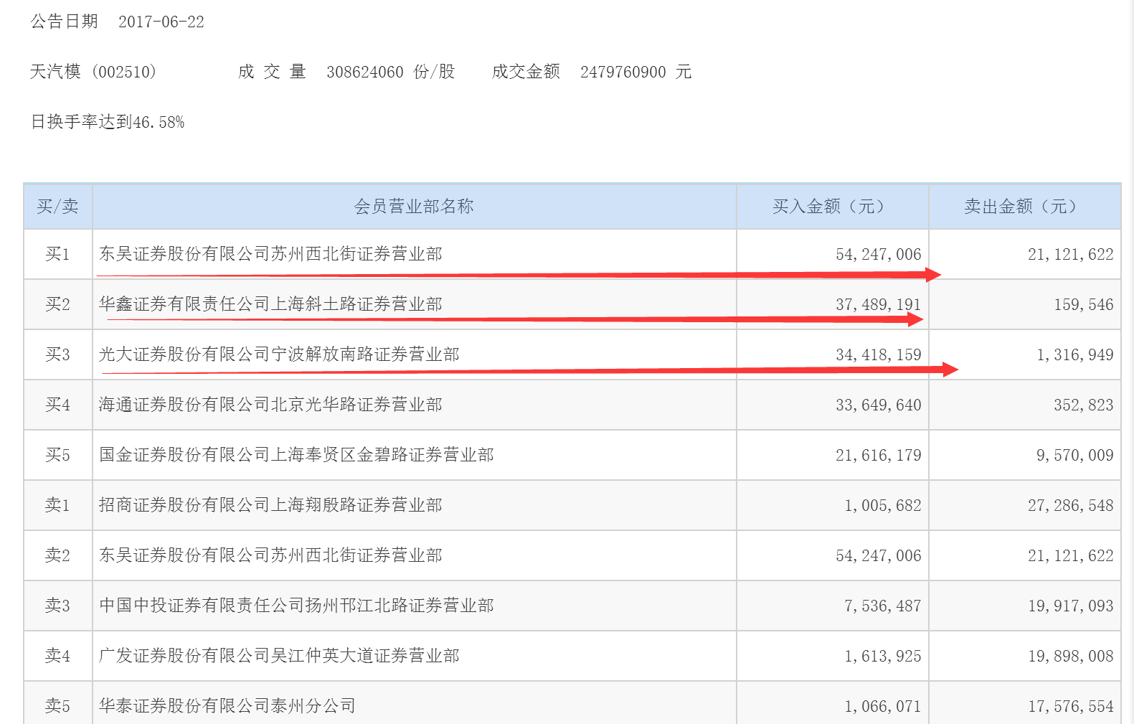1134x724 pixels.
Task: Click sell amount 159,546
Action: (1084, 304)
